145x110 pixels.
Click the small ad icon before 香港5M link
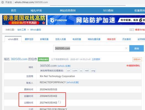point(132,30)
